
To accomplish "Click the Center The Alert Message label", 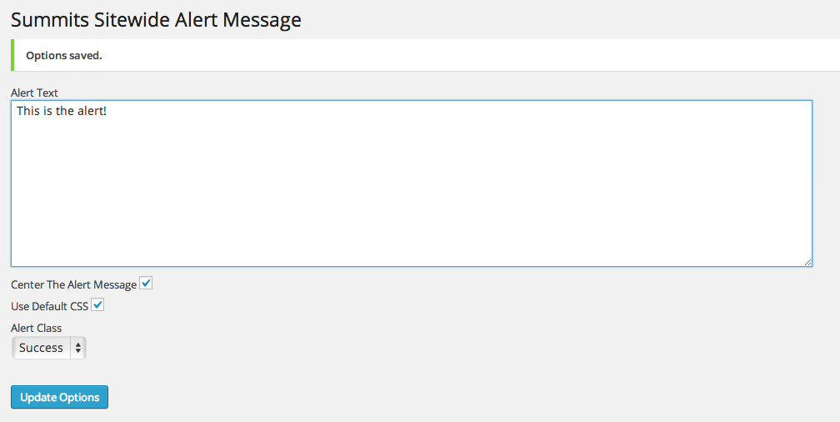I will pyautogui.click(x=73, y=284).
